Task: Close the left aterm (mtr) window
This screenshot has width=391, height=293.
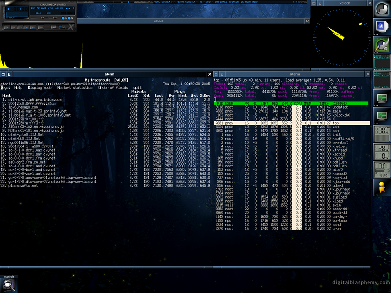Action: 210,74
